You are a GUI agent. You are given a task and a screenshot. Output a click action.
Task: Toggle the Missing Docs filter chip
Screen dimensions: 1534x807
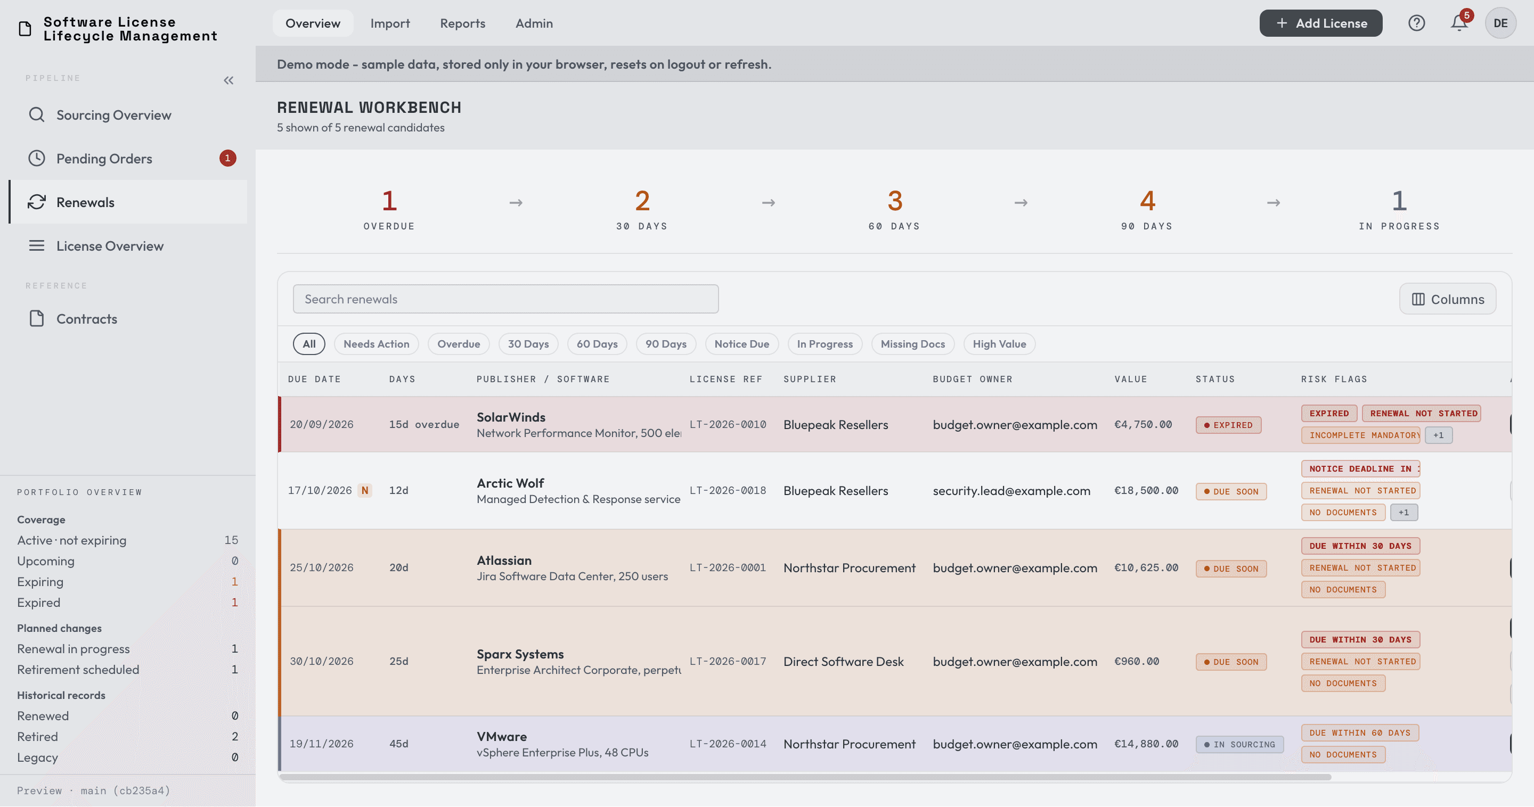912,344
